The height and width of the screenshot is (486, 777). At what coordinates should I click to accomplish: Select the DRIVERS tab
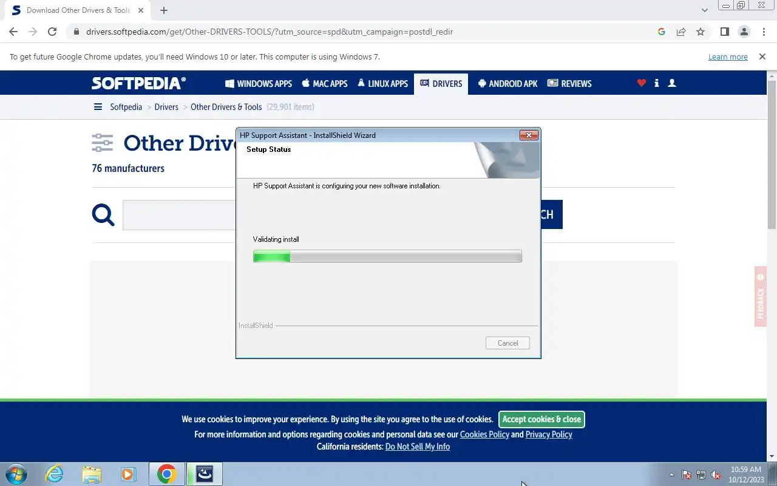(441, 84)
